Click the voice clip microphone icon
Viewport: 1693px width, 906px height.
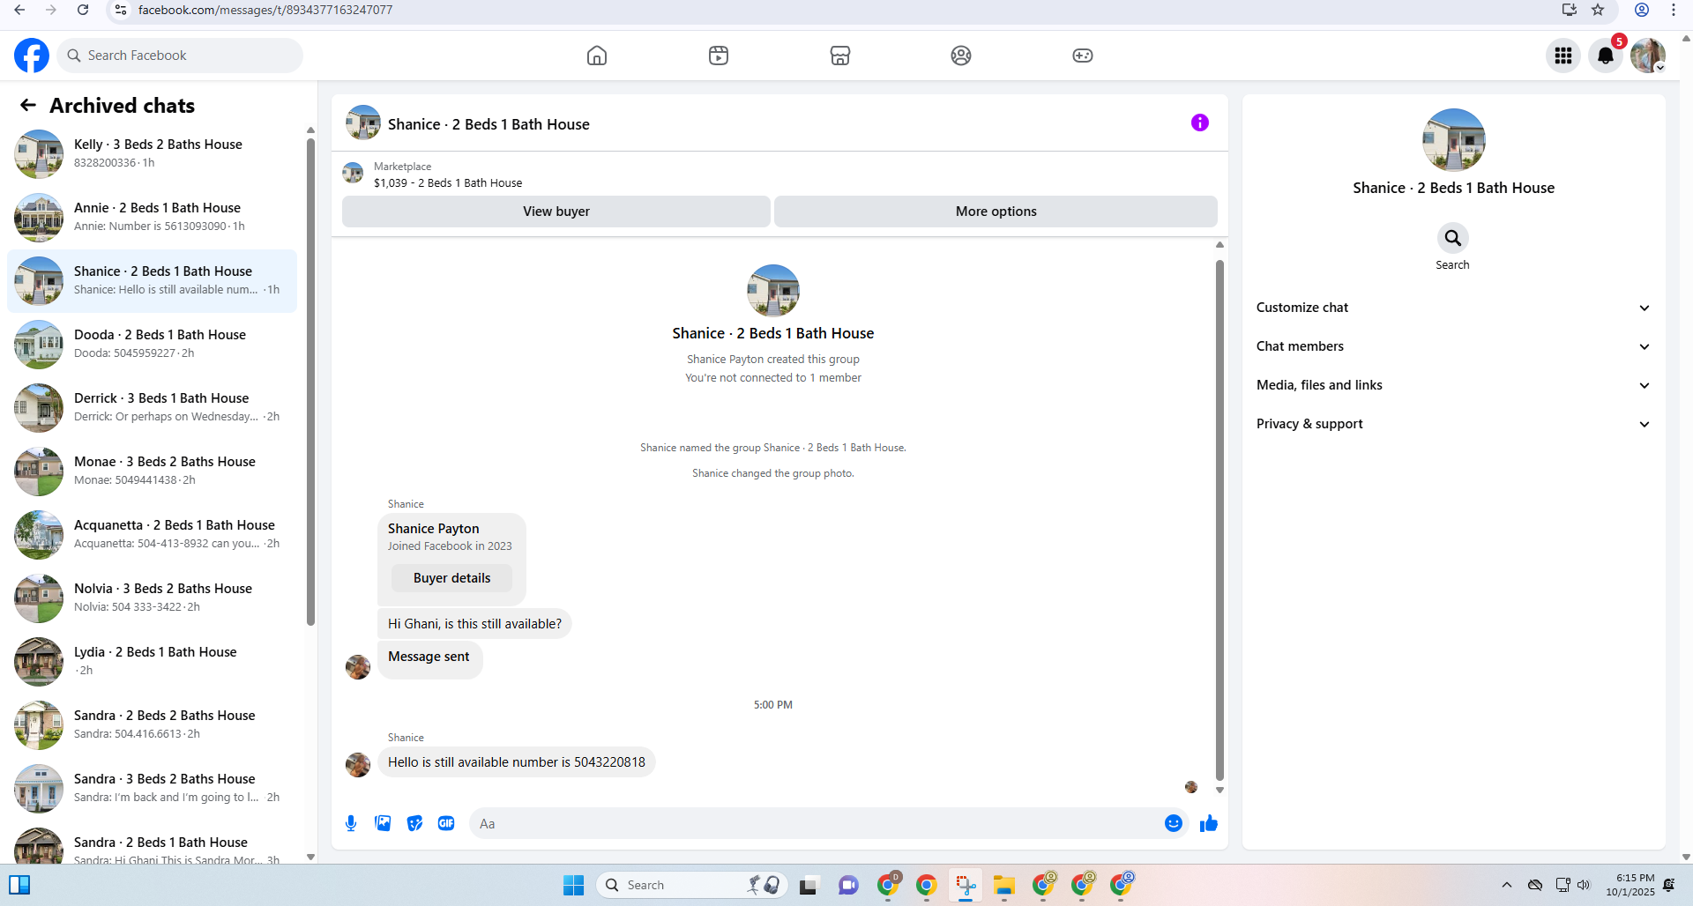coord(351,823)
